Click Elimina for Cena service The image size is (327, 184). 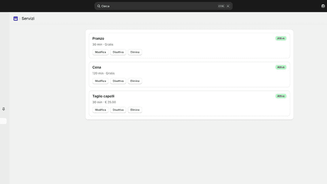click(x=135, y=81)
